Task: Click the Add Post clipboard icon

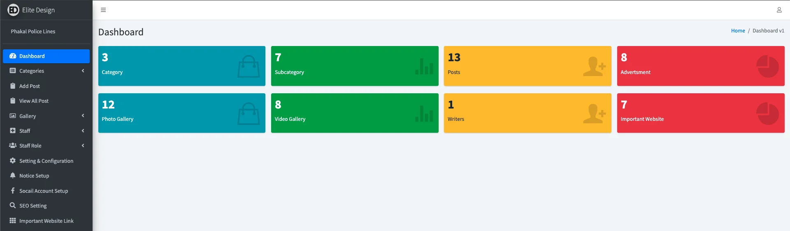Action: [13, 86]
